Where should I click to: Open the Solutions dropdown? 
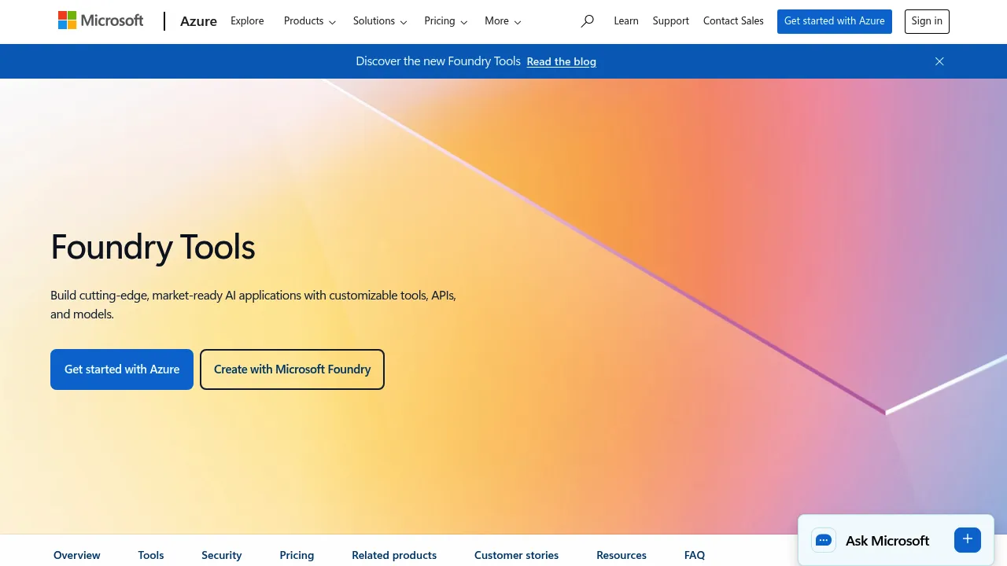coord(380,21)
